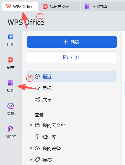Switch to the WPS Office tab
Image resolution: width=125 pixels, height=165 pixels.
20,6
